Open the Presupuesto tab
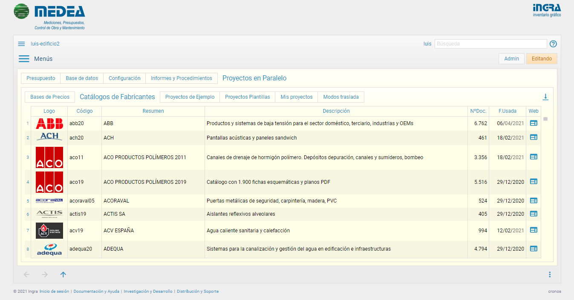 tap(41, 78)
